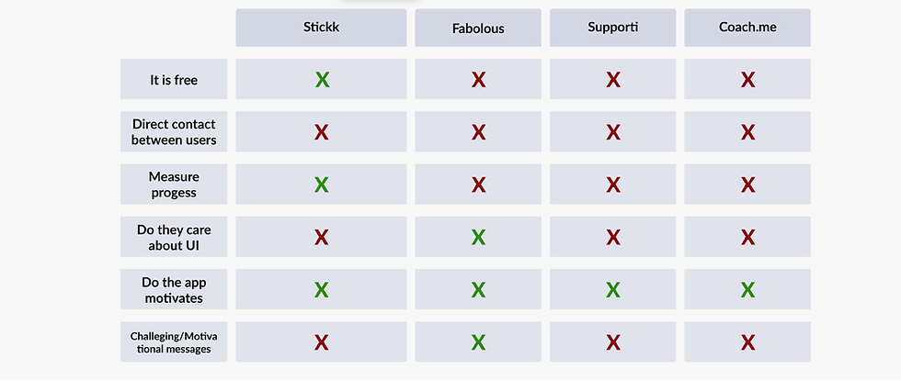901x381 pixels.
Task: Select 'Direct contact between users' row label
Action: [x=174, y=132]
